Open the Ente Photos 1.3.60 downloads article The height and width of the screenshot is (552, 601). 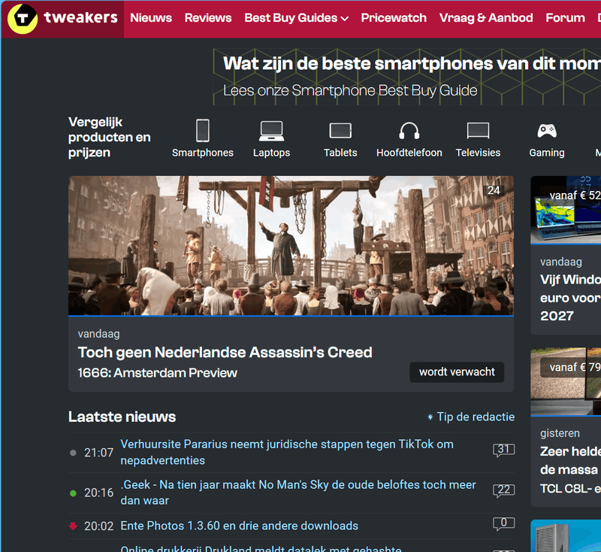[239, 526]
